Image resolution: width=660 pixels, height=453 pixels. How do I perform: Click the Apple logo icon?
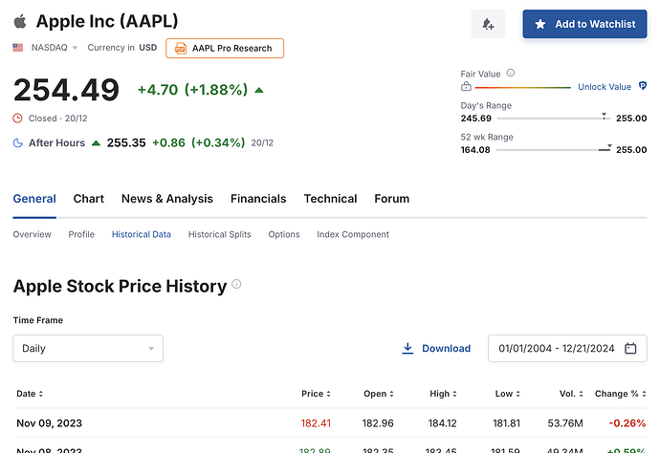[20, 21]
